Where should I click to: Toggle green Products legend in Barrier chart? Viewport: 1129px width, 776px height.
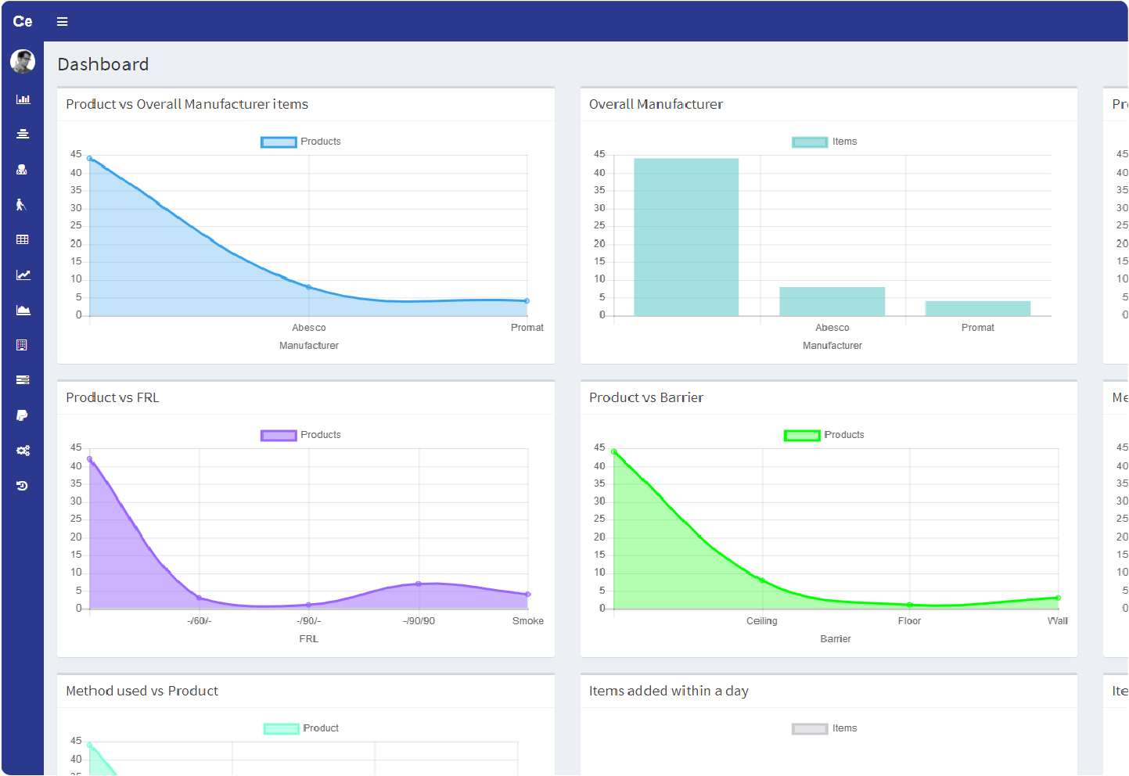(x=825, y=435)
